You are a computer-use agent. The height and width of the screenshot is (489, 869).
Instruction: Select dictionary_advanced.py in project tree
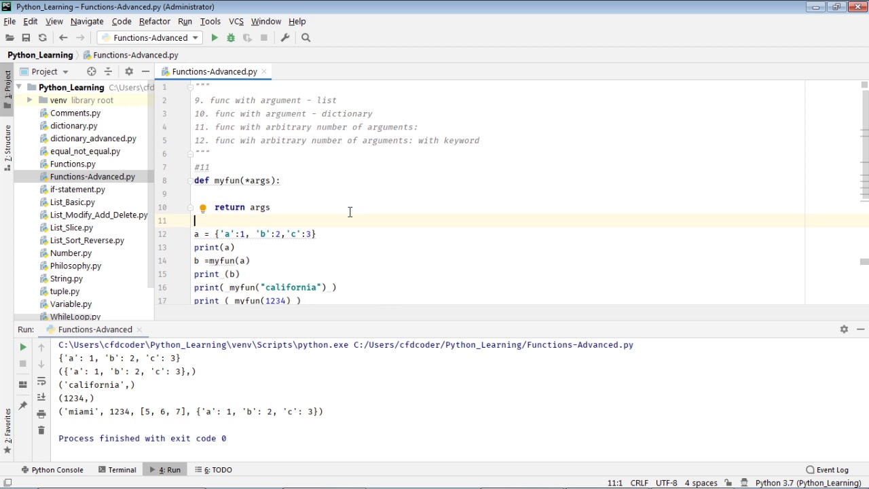(93, 139)
